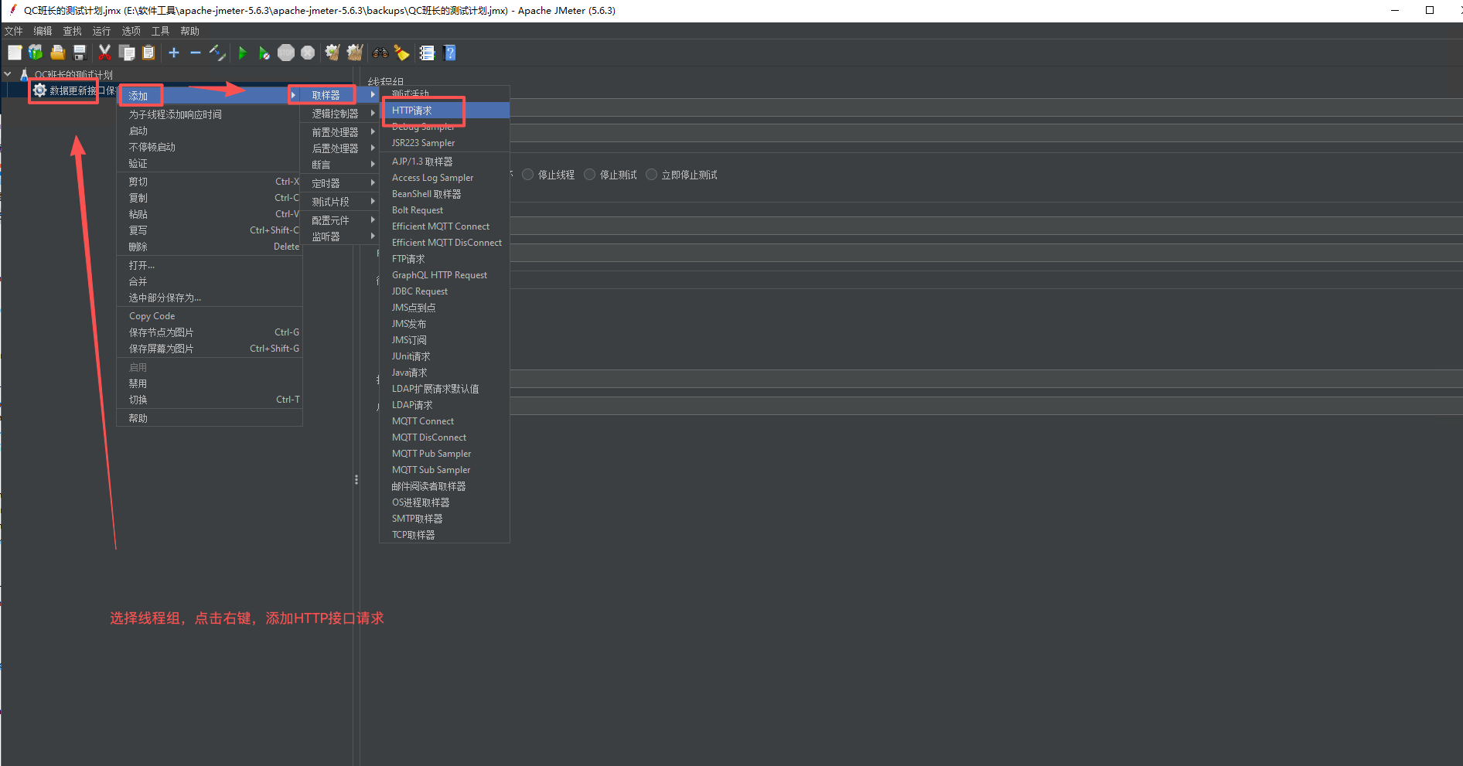The height and width of the screenshot is (766, 1463).
Task: Click 保存节点为图片 context entry
Action: (x=209, y=332)
